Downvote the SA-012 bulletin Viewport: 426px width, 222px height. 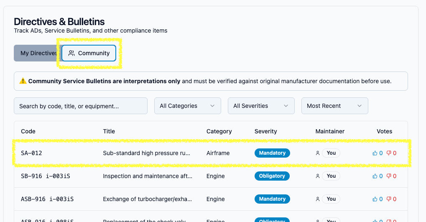pos(389,153)
